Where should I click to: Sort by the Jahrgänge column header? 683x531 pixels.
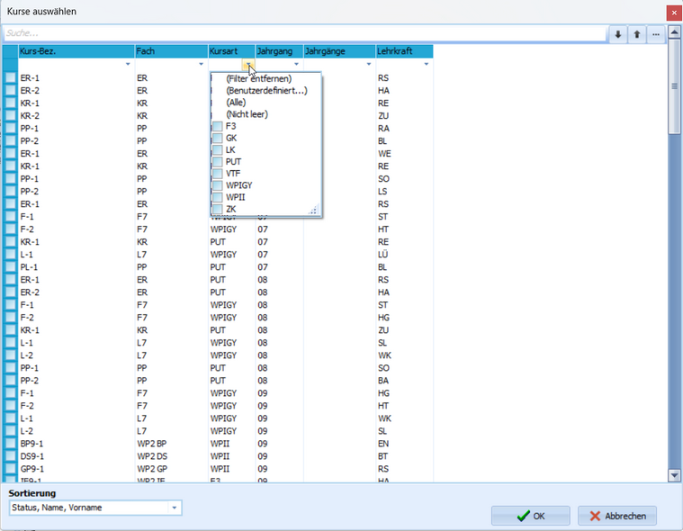point(339,51)
